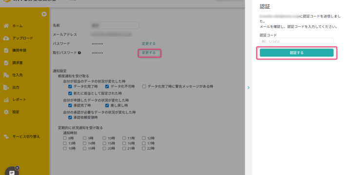The width and height of the screenshot is (351, 175).
Task: Collapse the side panel with the chevron
Action: pos(249,87)
